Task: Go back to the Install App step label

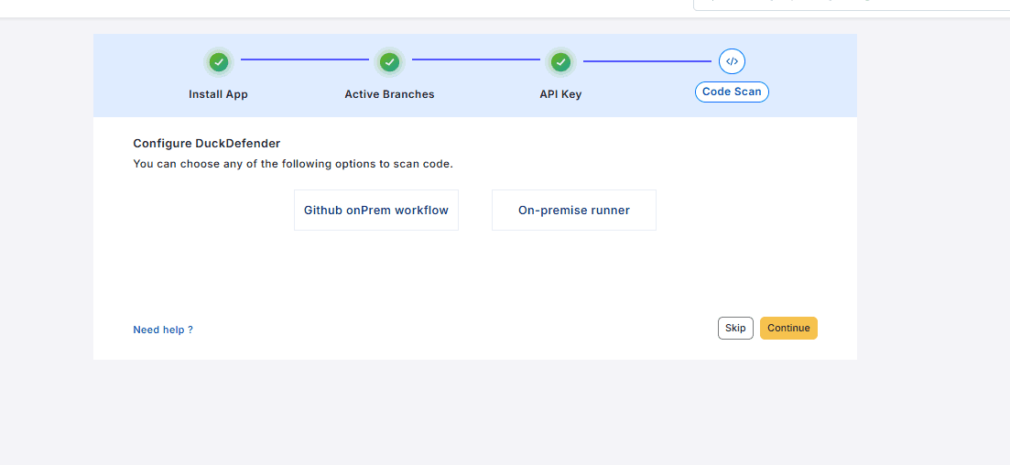Action: [x=218, y=94]
